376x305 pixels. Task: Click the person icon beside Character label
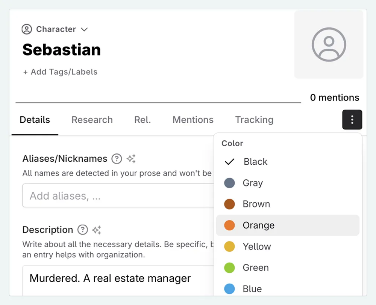[x=26, y=29]
